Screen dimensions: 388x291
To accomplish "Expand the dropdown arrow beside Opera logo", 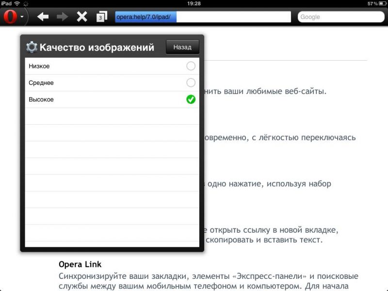I will pos(22,17).
